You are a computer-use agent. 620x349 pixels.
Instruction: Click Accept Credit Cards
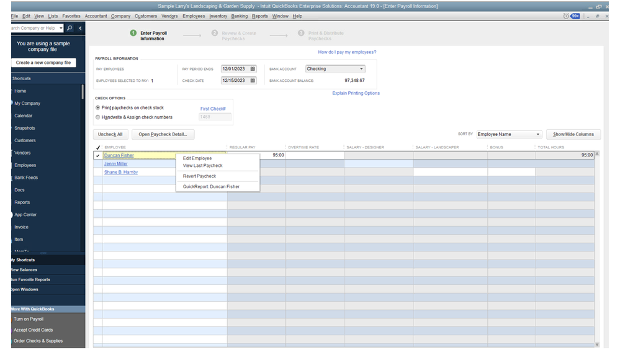[34, 330]
